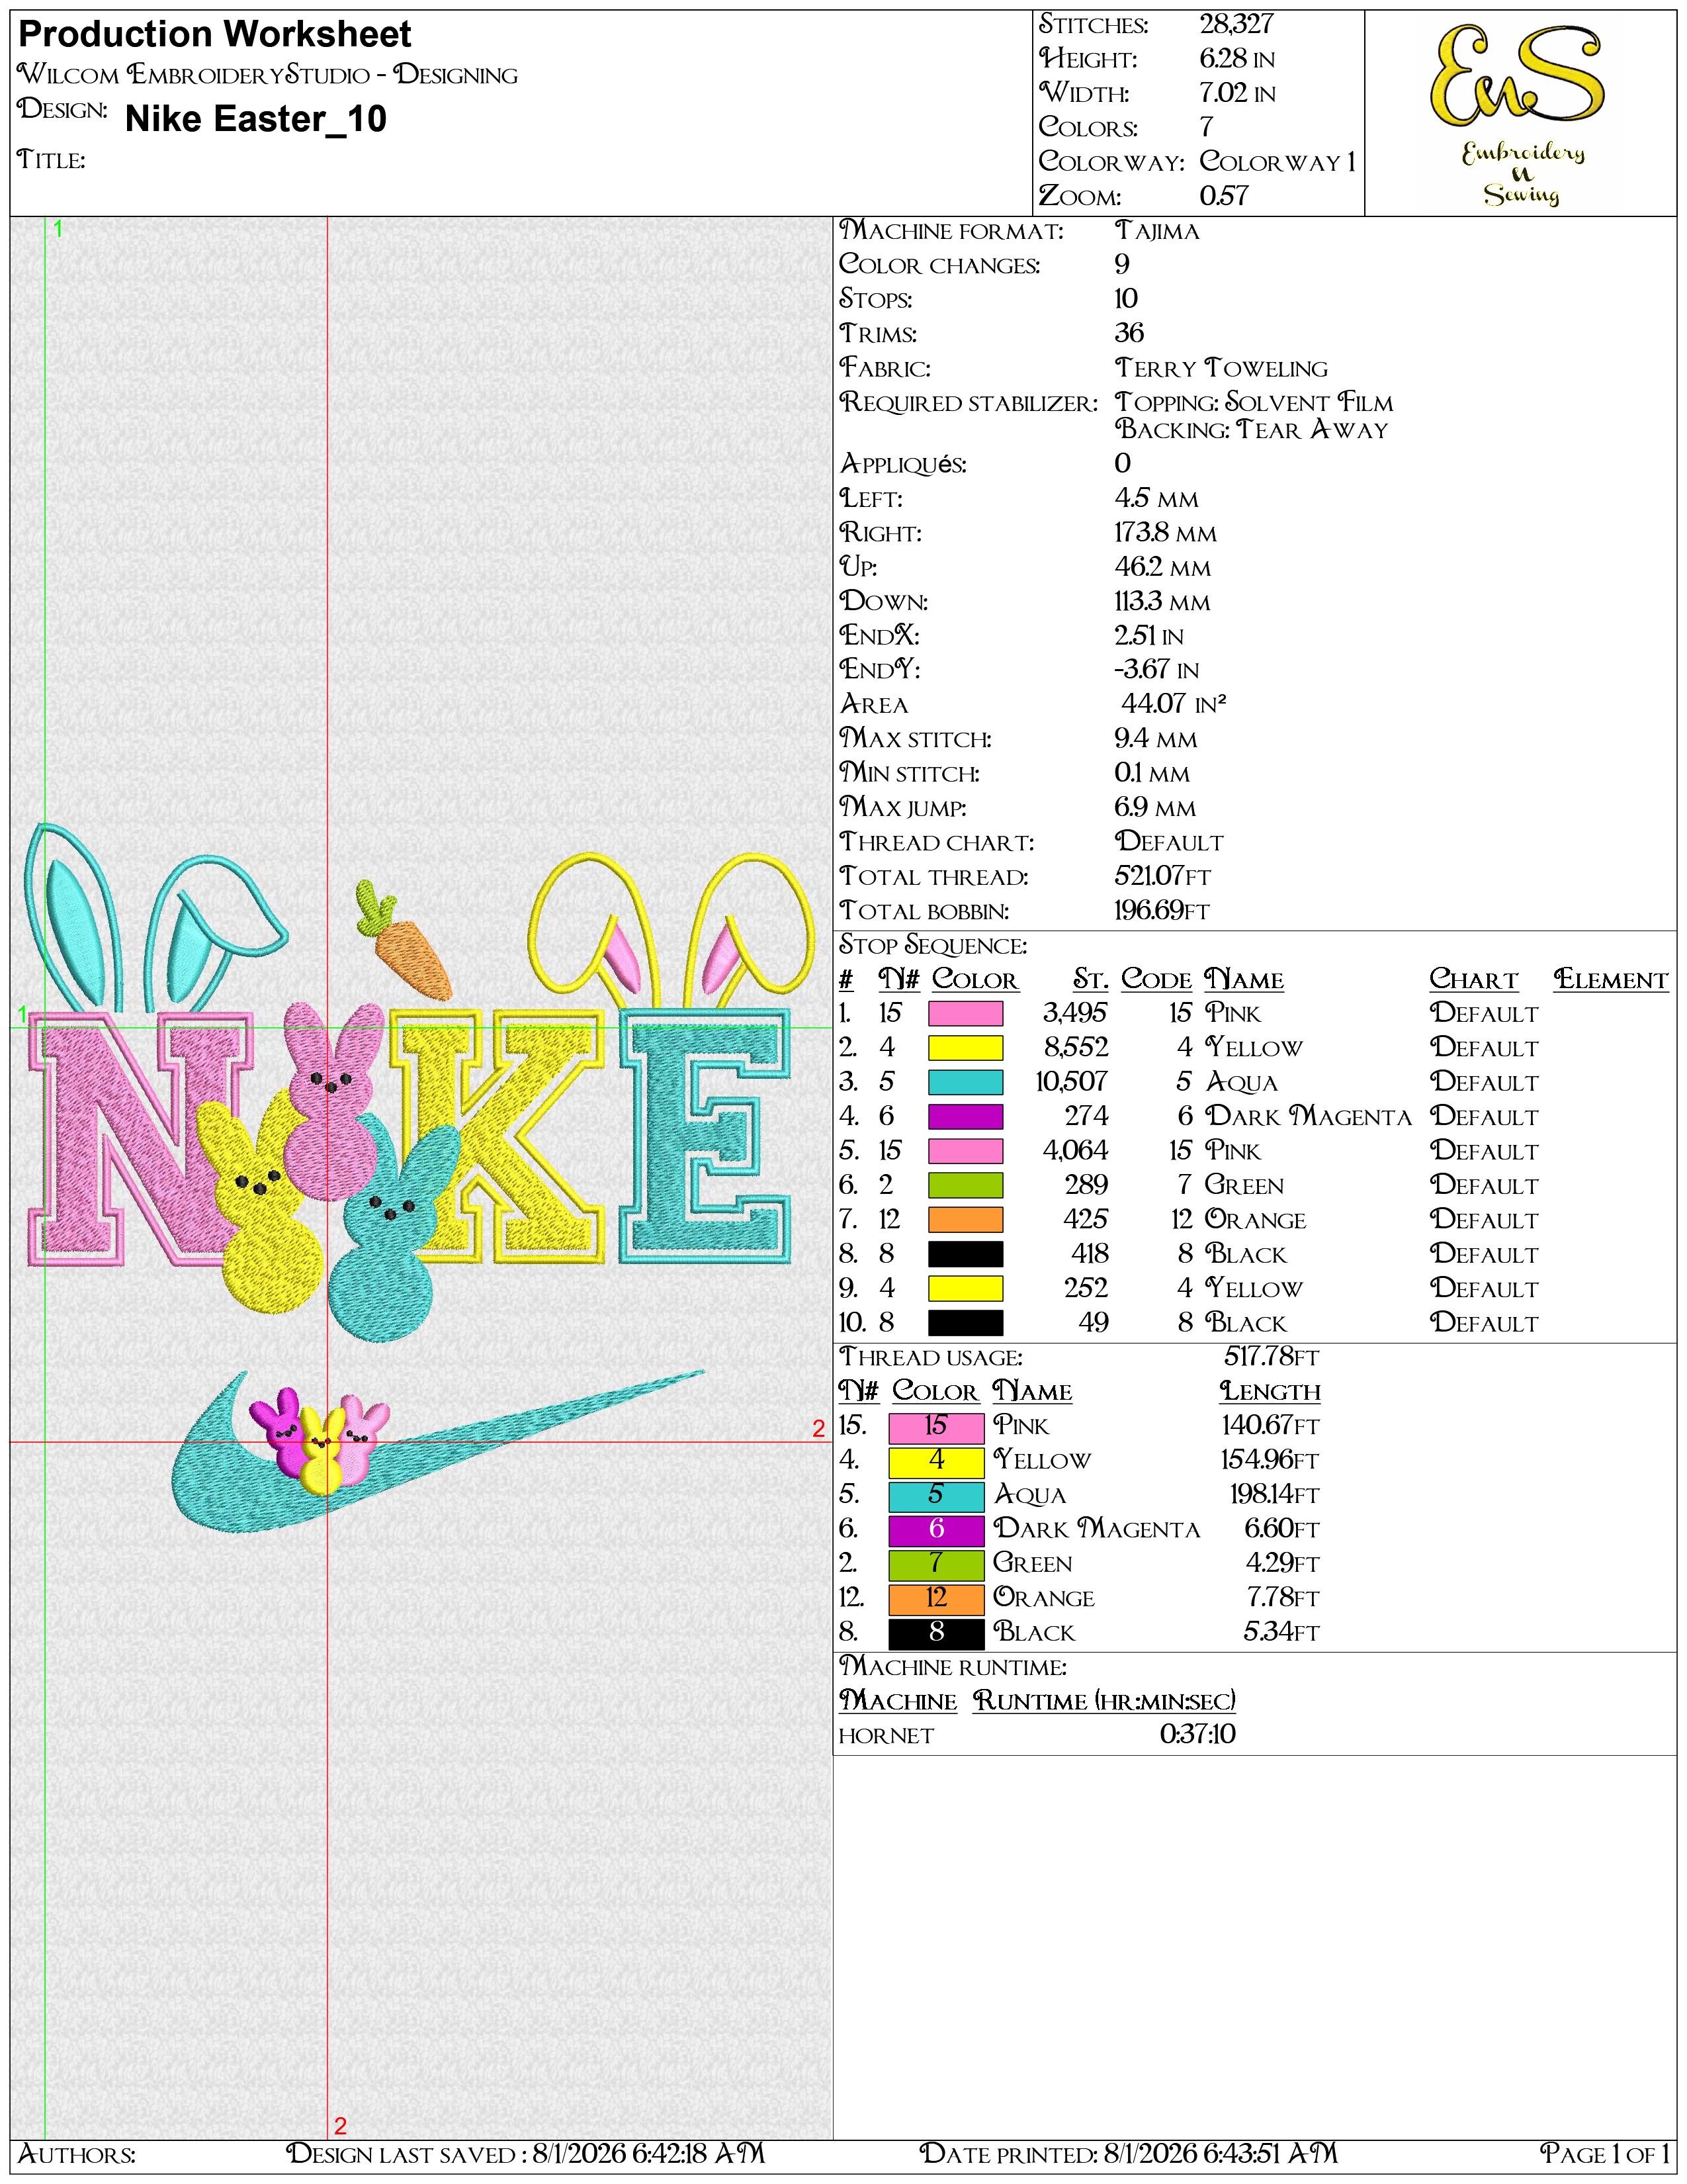Click the "Thread Usage:" section heading
This screenshot has height=2184, width=1687.
click(930, 1357)
